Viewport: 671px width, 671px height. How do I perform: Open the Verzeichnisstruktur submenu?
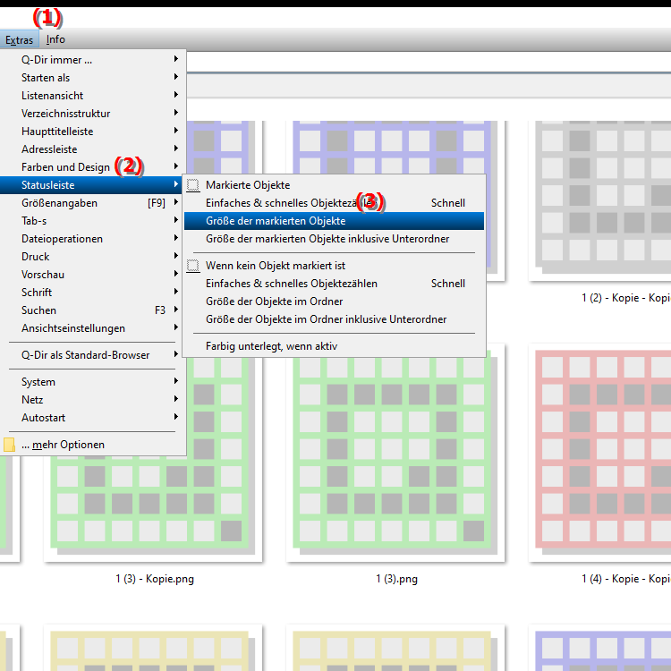coord(93,114)
